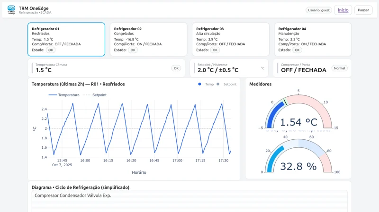Pause live updates with the Pausar button
Viewport: 379px width, 212px height.
tap(363, 10)
